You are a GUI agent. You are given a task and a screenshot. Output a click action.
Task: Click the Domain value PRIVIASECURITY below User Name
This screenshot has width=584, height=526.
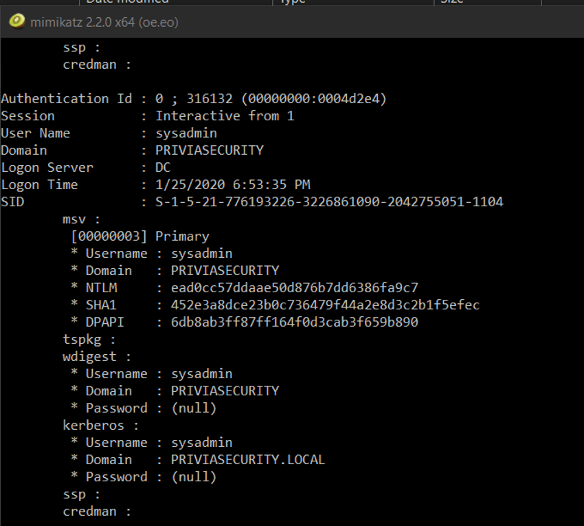[x=210, y=150]
